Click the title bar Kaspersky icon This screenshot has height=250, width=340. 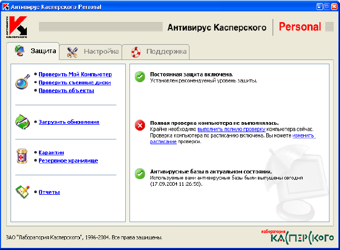[x=6, y=7]
